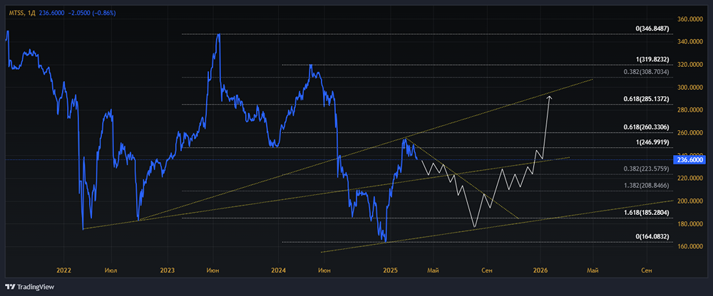
Task: Click the 200.0000 price axis label
Action: click(690, 201)
